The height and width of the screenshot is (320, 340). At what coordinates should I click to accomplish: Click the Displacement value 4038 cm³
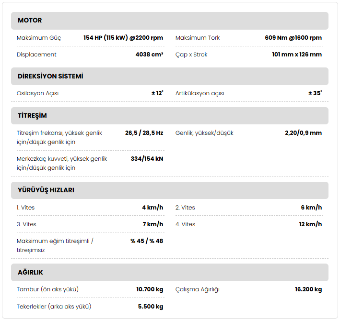click(149, 55)
